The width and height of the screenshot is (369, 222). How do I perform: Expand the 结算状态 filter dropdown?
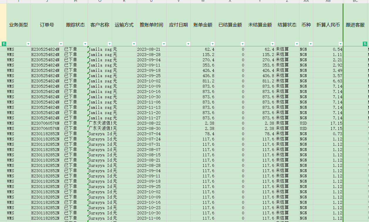(297, 44)
